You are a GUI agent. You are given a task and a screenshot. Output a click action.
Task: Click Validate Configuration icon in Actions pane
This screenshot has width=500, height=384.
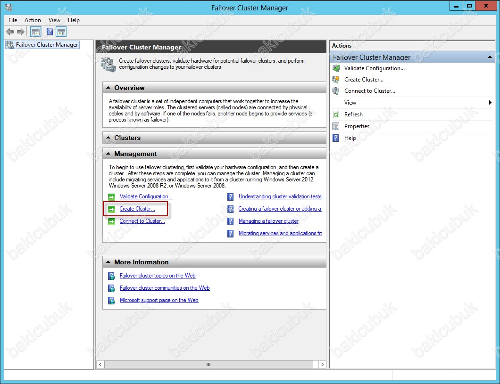336,68
